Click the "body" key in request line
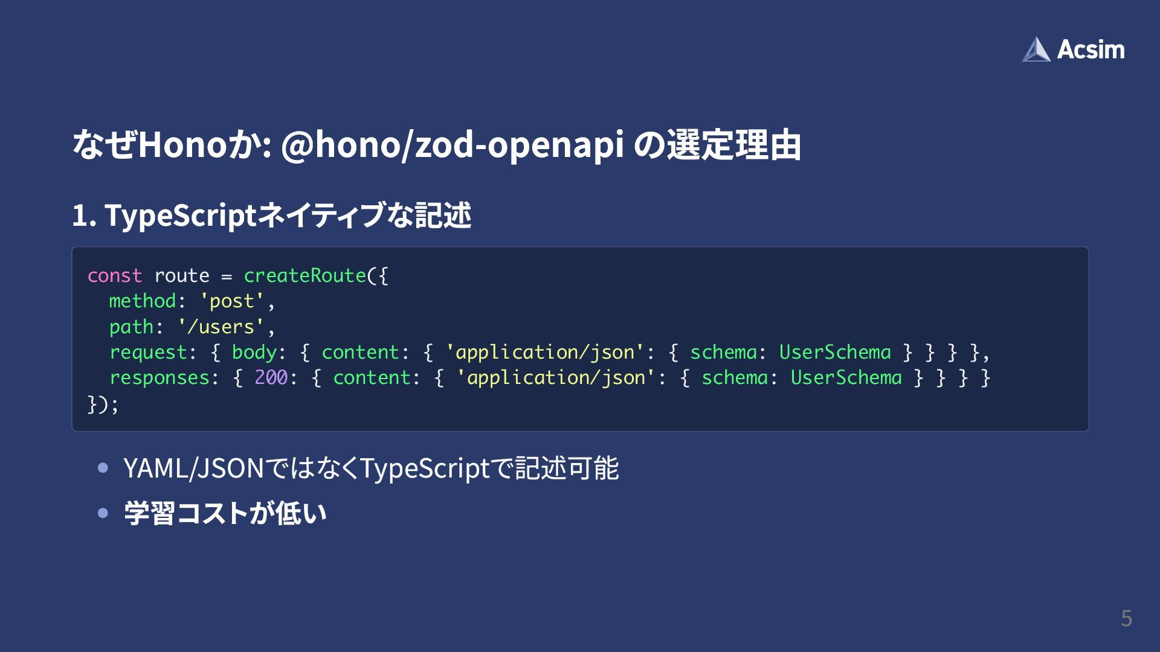1160x652 pixels. 254,352
